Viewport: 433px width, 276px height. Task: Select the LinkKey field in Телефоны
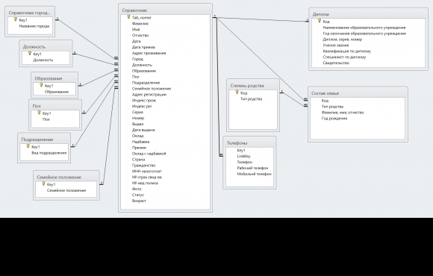pos(243,156)
